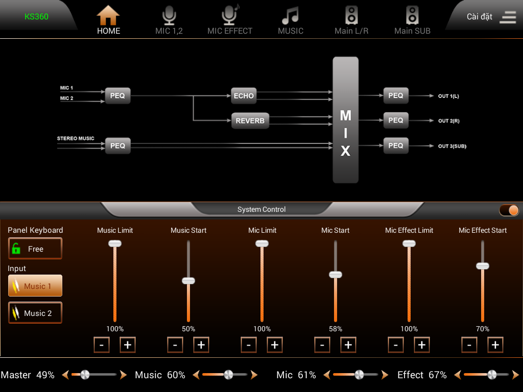This screenshot has height=392, width=523.
Task: Increase Master volume with right arrow
Action: 124,375
